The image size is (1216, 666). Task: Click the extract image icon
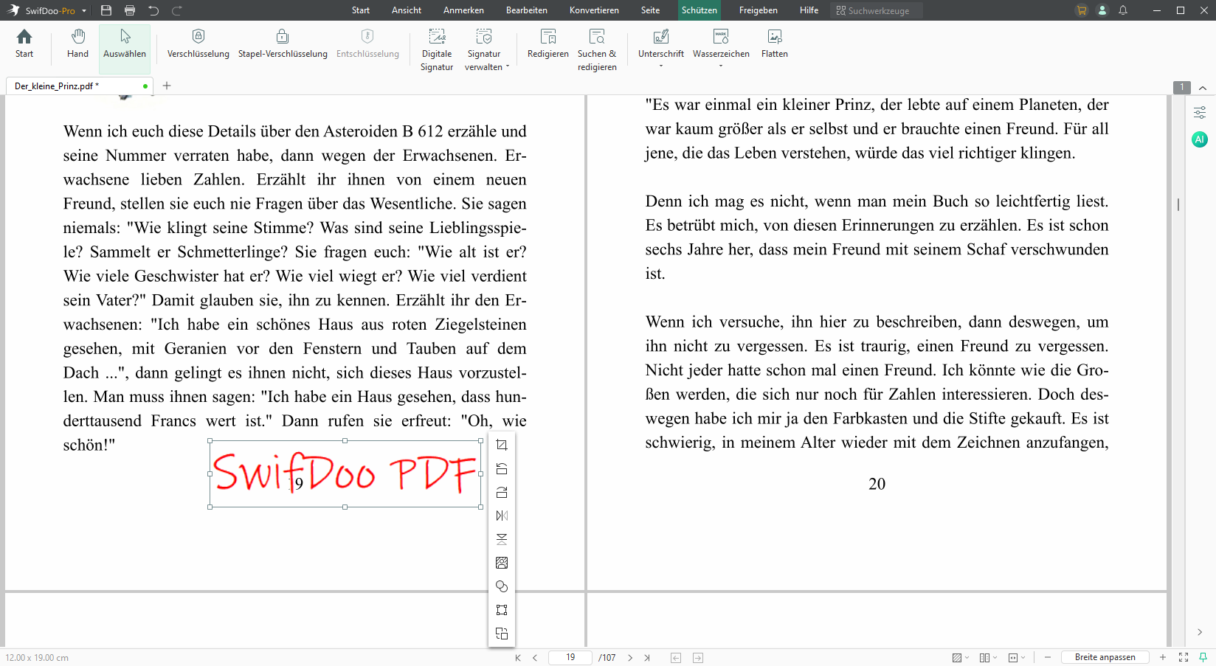tap(502, 634)
